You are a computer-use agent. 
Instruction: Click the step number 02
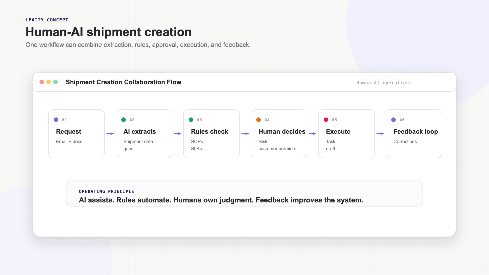[132, 120]
